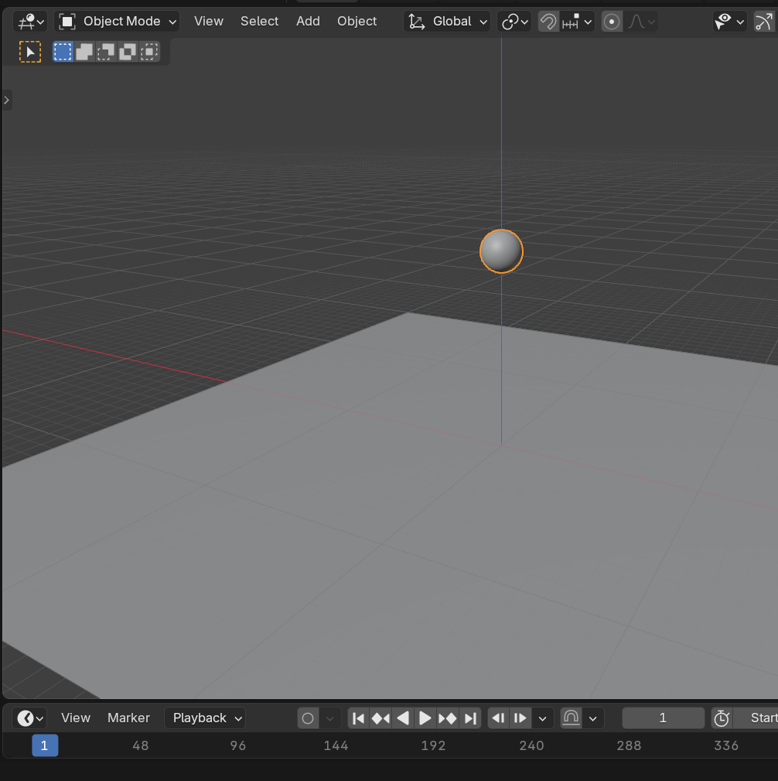Open the View menu in 3D viewport header

click(x=209, y=22)
